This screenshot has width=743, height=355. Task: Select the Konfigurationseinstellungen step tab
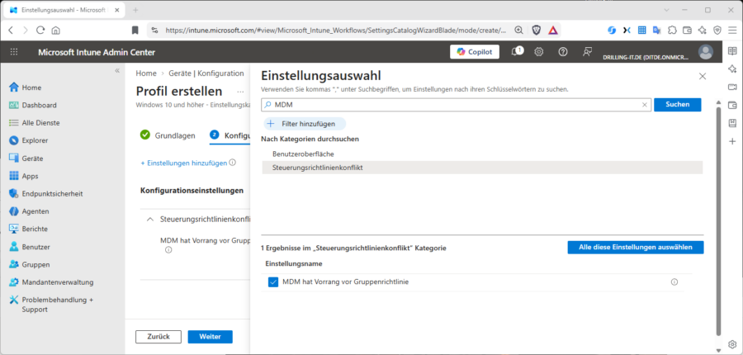(230, 135)
